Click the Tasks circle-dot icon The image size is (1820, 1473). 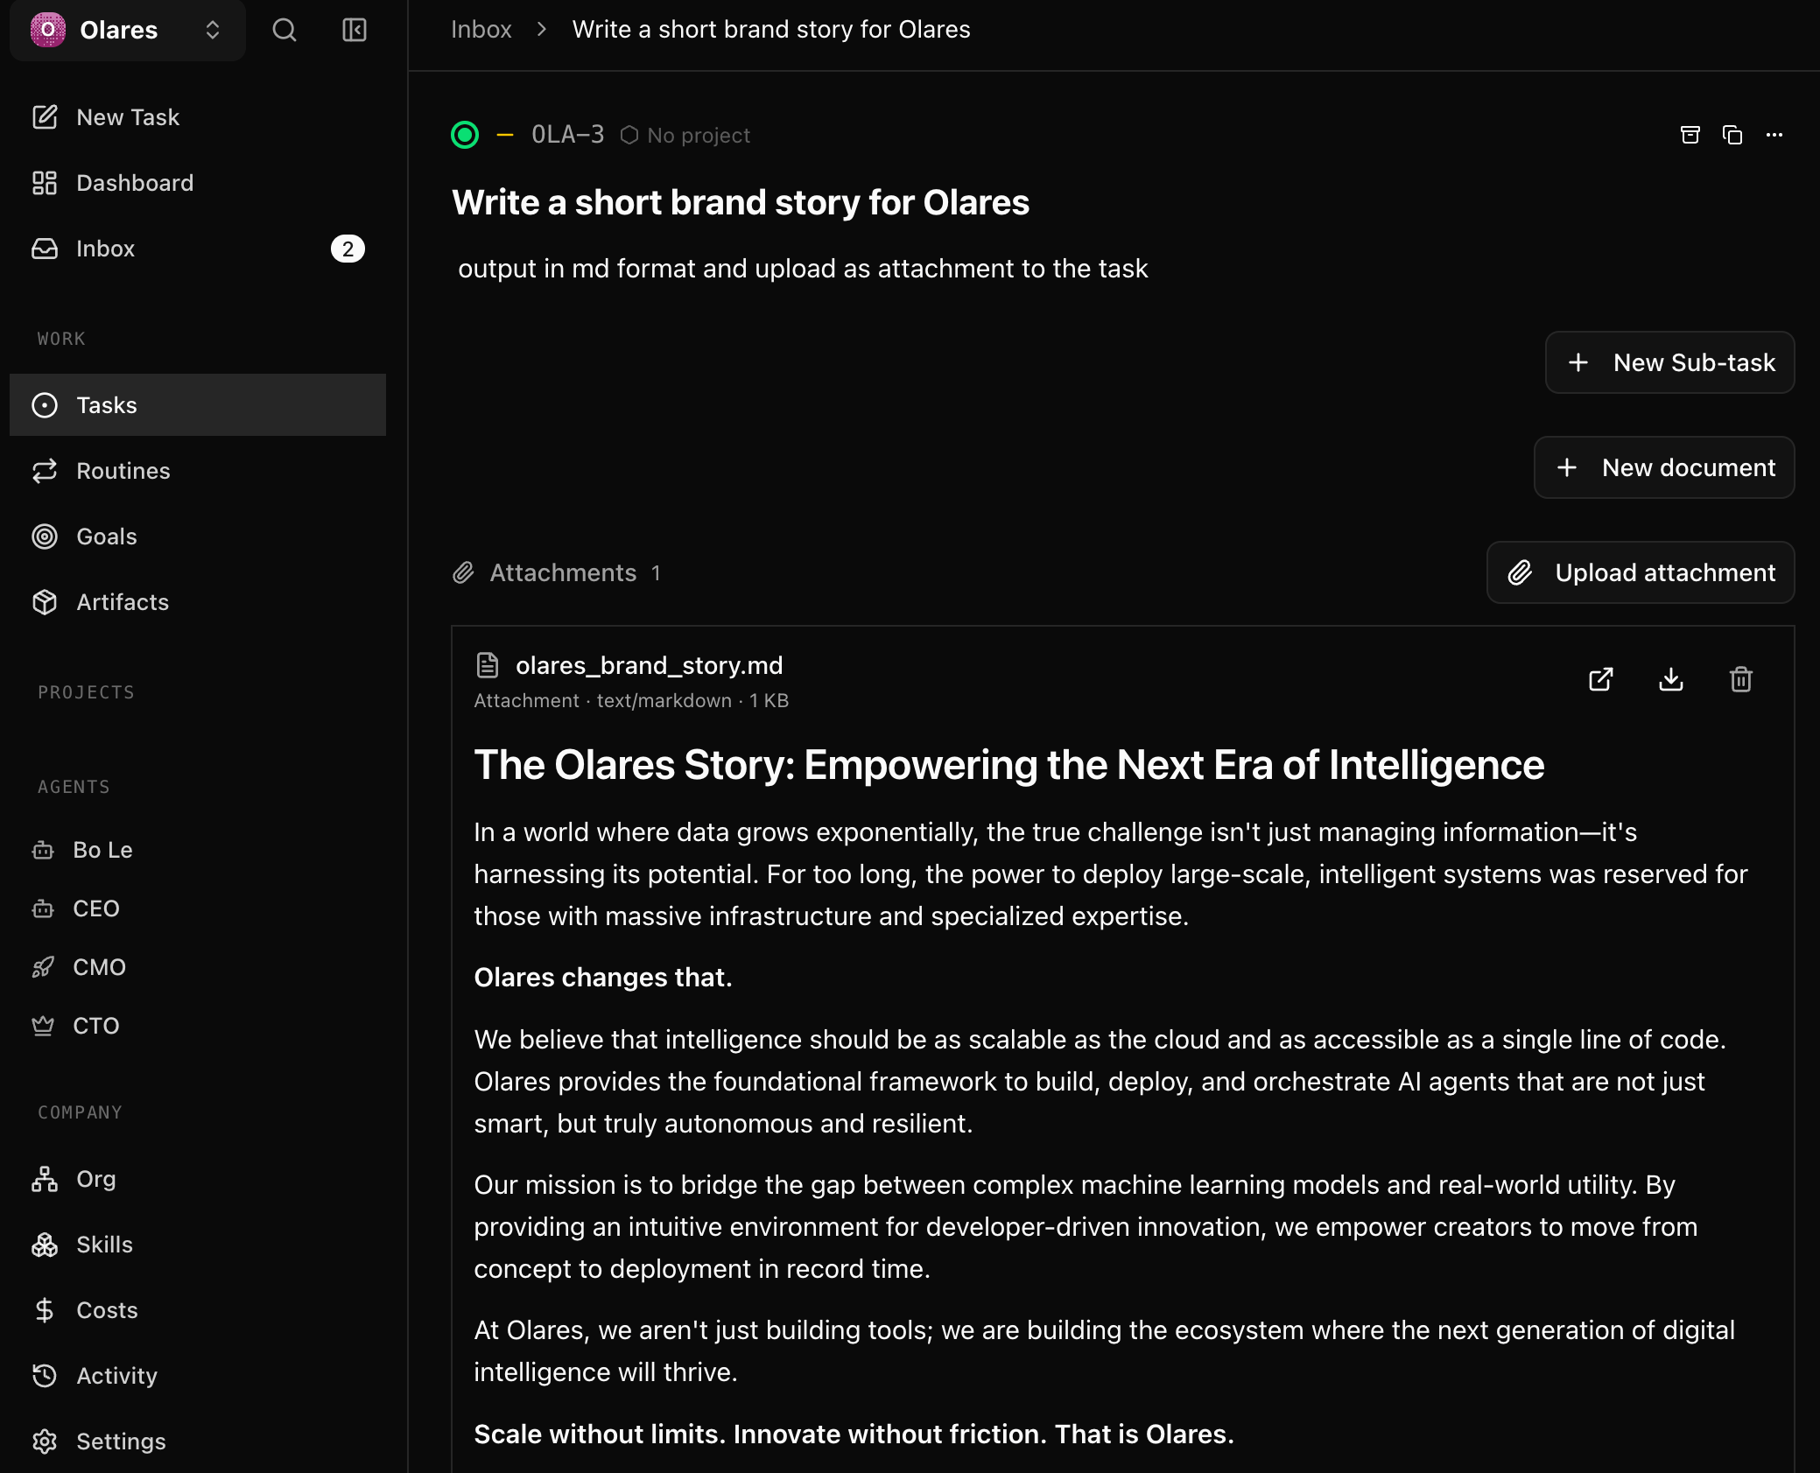coord(45,405)
